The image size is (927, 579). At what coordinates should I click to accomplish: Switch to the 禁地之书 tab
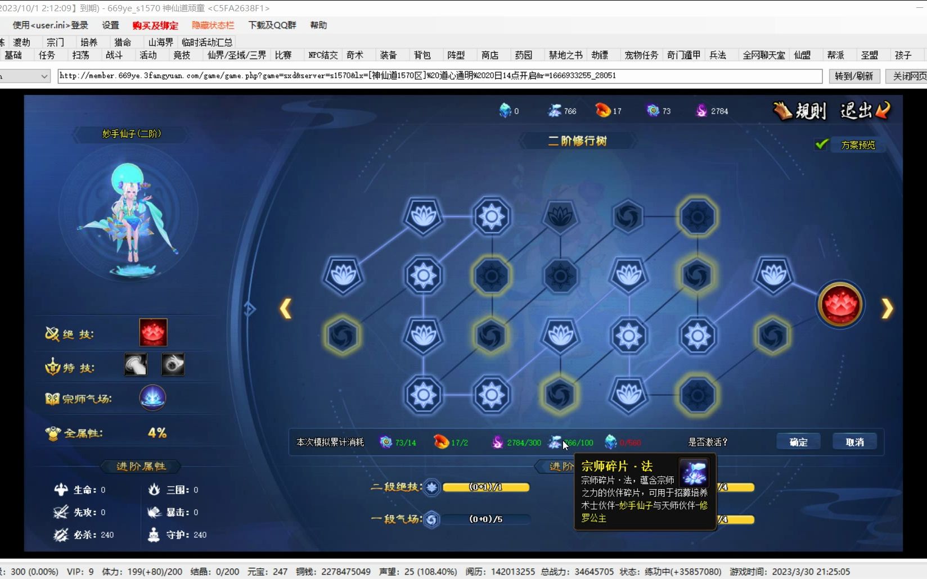(x=566, y=55)
